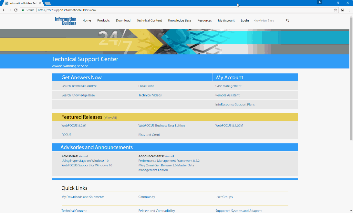Open the Community quick link
353x213 pixels.
pyautogui.click(x=147, y=197)
